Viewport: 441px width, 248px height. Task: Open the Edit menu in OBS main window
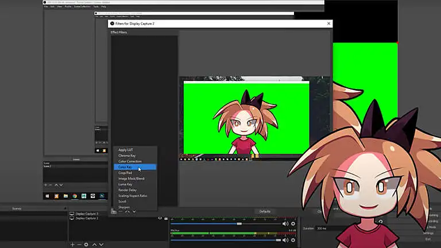point(52,6)
